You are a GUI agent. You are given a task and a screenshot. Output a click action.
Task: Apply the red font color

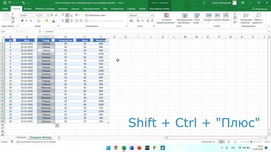[54, 21]
